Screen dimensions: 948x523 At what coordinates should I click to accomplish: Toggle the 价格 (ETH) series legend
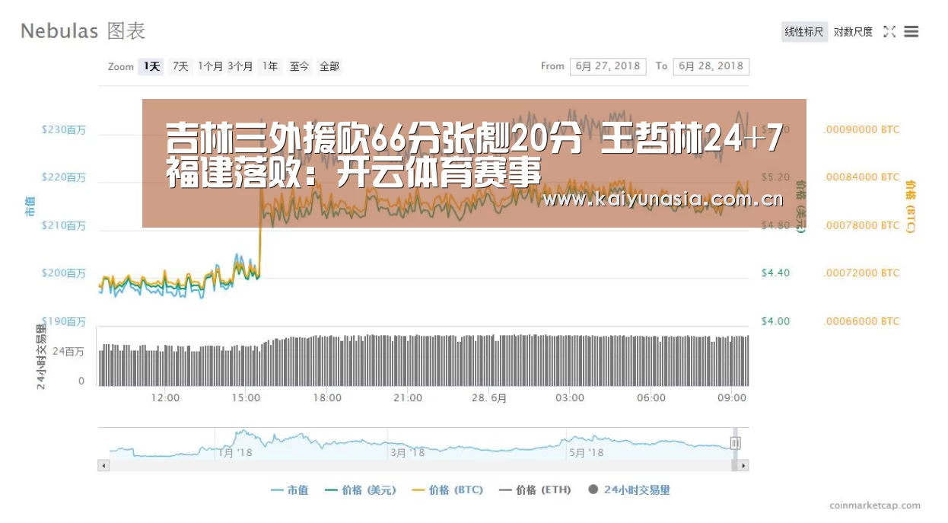tap(535, 490)
